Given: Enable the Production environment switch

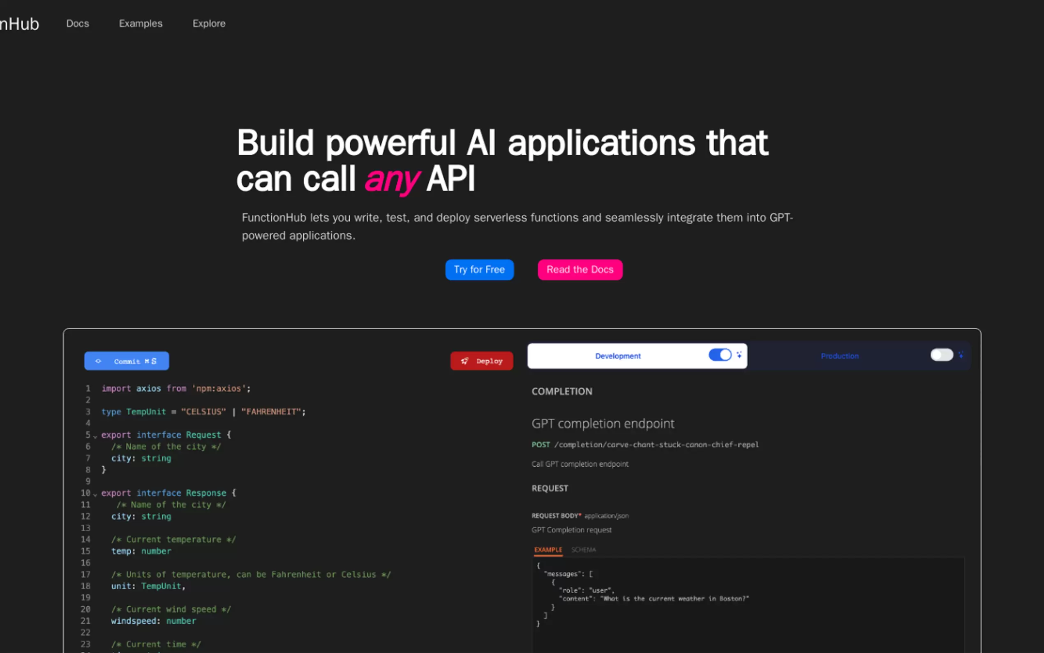Looking at the screenshot, I should point(942,355).
